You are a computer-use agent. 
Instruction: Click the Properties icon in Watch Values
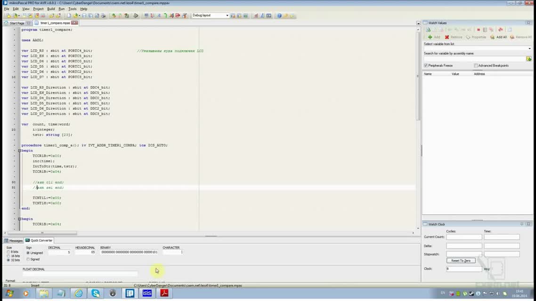pos(468,37)
